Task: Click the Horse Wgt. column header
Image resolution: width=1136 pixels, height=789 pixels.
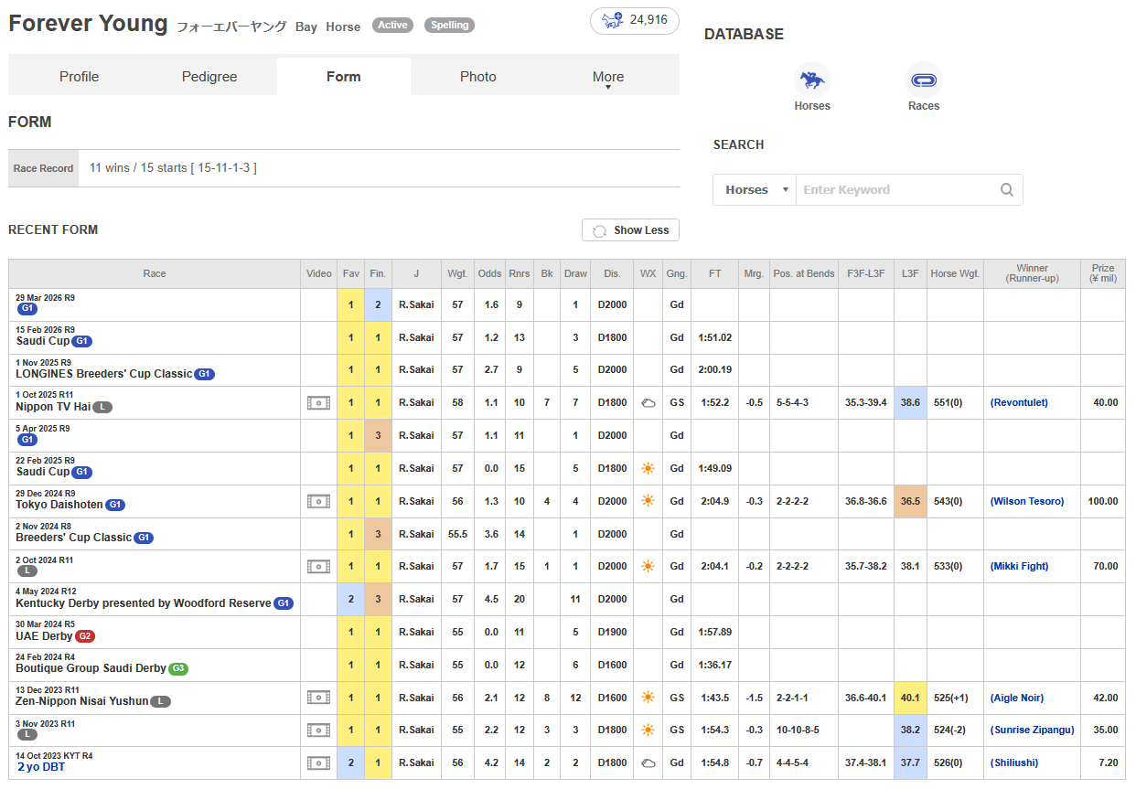Action: 955,274
